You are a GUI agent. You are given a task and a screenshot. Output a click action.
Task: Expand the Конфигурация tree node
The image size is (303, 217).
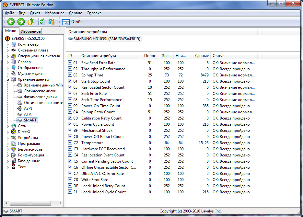8,155
